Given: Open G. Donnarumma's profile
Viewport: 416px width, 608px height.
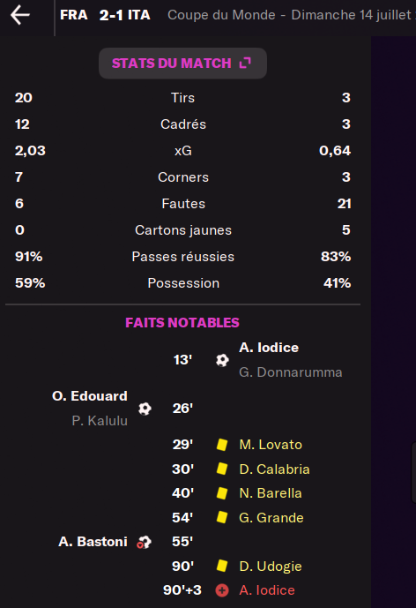Looking at the screenshot, I should [x=291, y=372].
